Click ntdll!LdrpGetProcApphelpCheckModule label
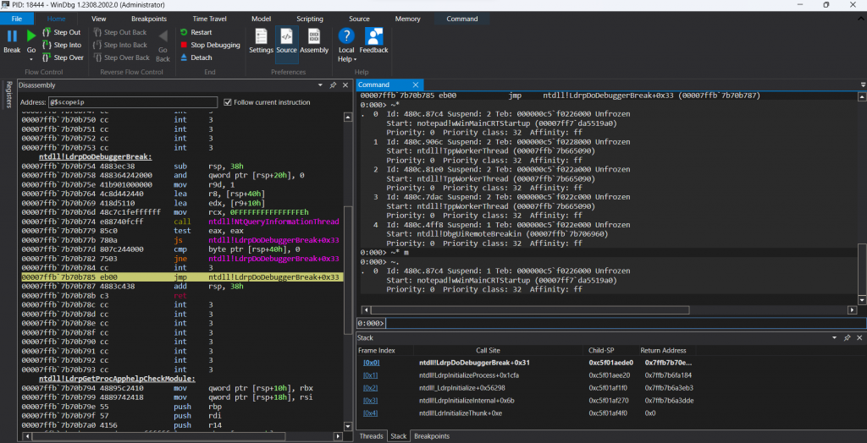The width and height of the screenshot is (867, 443). tap(117, 379)
